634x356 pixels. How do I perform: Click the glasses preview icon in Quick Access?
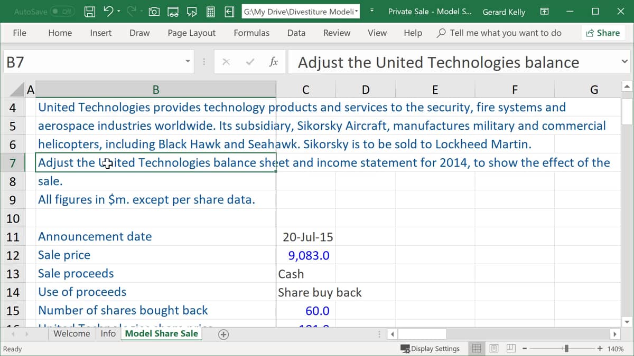[173, 11]
